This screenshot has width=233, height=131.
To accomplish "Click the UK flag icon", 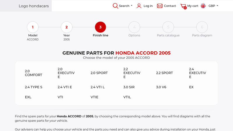I will tap(203, 6).
